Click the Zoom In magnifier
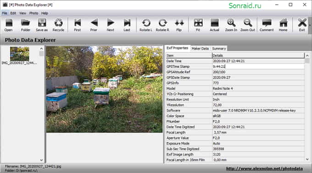Screen dimensions: 312x173 [x=231, y=25]
